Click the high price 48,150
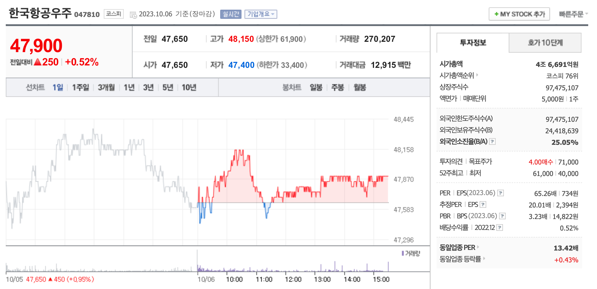The height and width of the screenshot is (289, 597). 241,39
